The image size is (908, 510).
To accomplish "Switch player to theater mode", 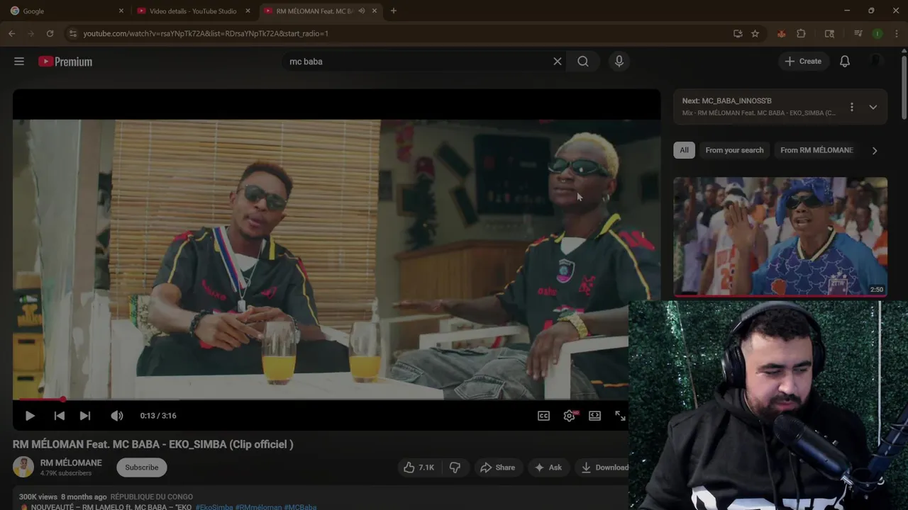I will [x=595, y=416].
